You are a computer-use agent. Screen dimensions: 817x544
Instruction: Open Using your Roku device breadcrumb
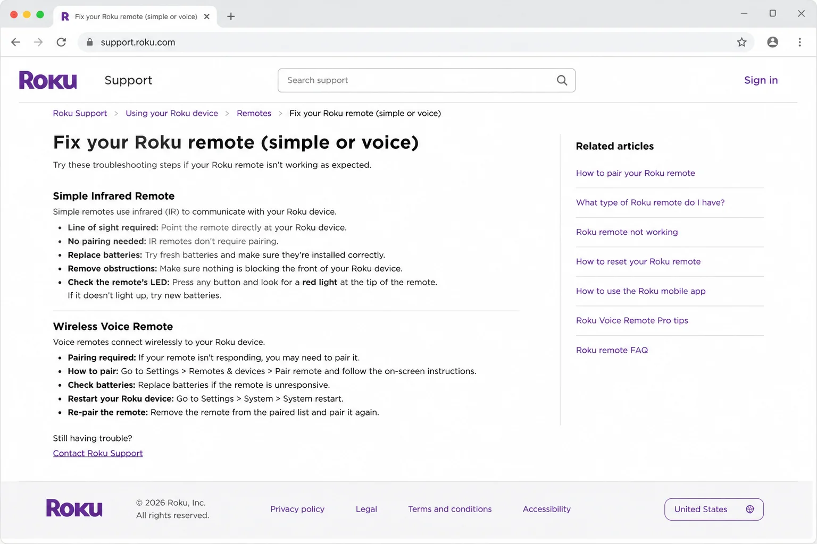point(172,113)
